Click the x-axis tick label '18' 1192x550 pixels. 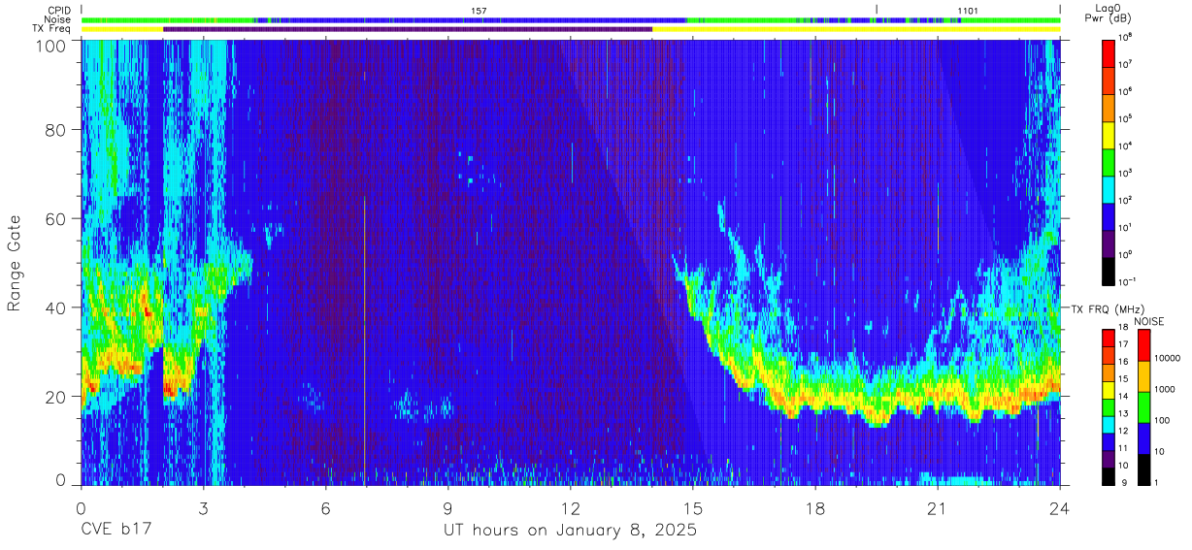click(815, 507)
